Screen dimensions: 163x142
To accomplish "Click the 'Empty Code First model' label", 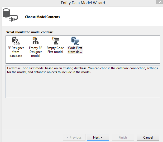I will click(55, 50).
